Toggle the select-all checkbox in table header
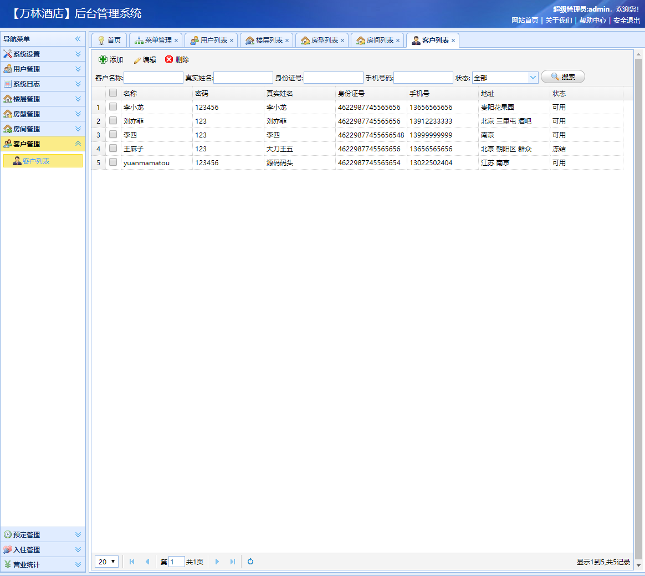This screenshot has height=576, width=645. 113,93
